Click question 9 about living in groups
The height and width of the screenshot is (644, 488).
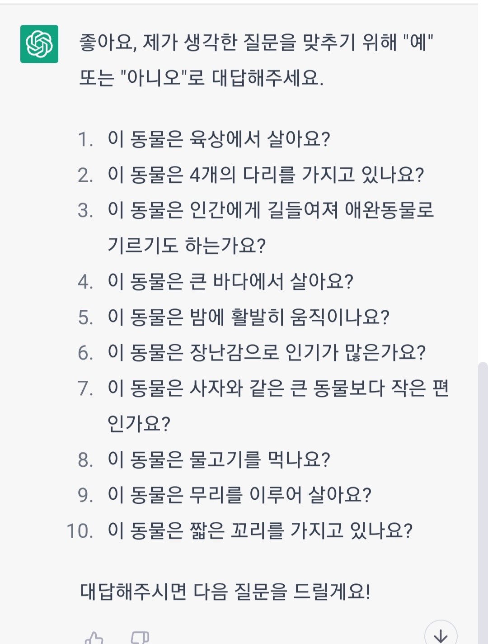[239, 495]
